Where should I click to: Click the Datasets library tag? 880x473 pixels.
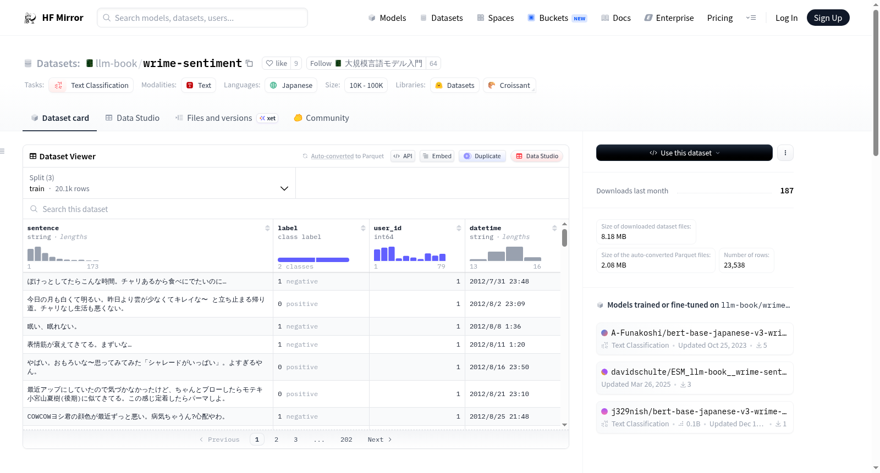tap(454, 85)
